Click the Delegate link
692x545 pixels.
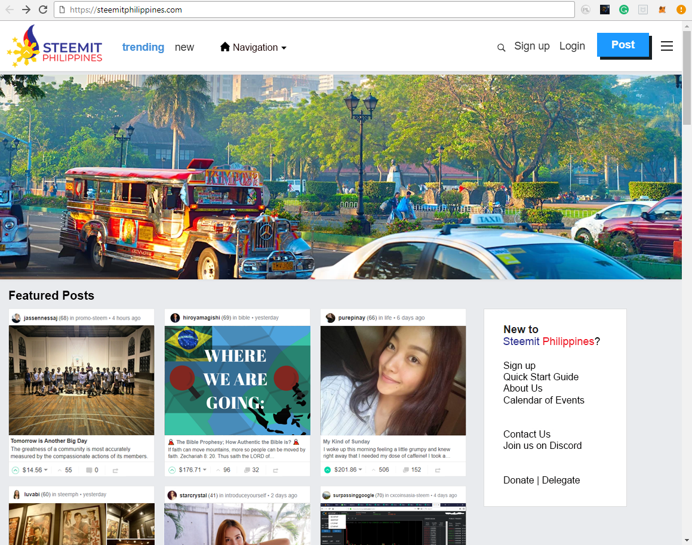(561, 480)
